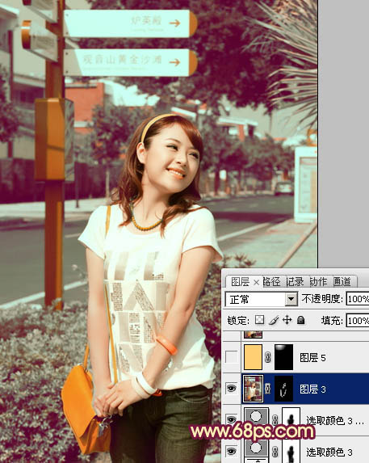Image resolution: width=369 pixels, height=463 pixels.
Task: Open the 正常 blend mode dropdown
Action: coord(262,300)
